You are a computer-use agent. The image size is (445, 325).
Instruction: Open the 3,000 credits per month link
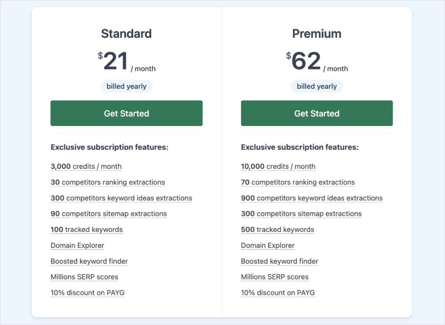tap(86, 166)
